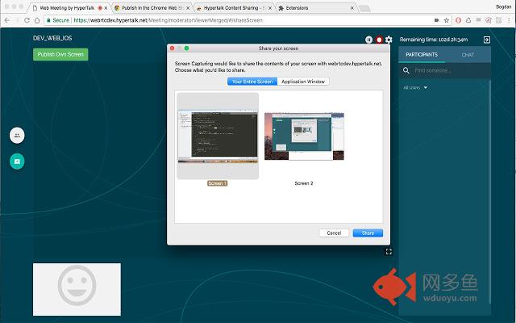Click the Publish Own Screen button
Screen dimensions: 516x323
[x=60, y=54]
